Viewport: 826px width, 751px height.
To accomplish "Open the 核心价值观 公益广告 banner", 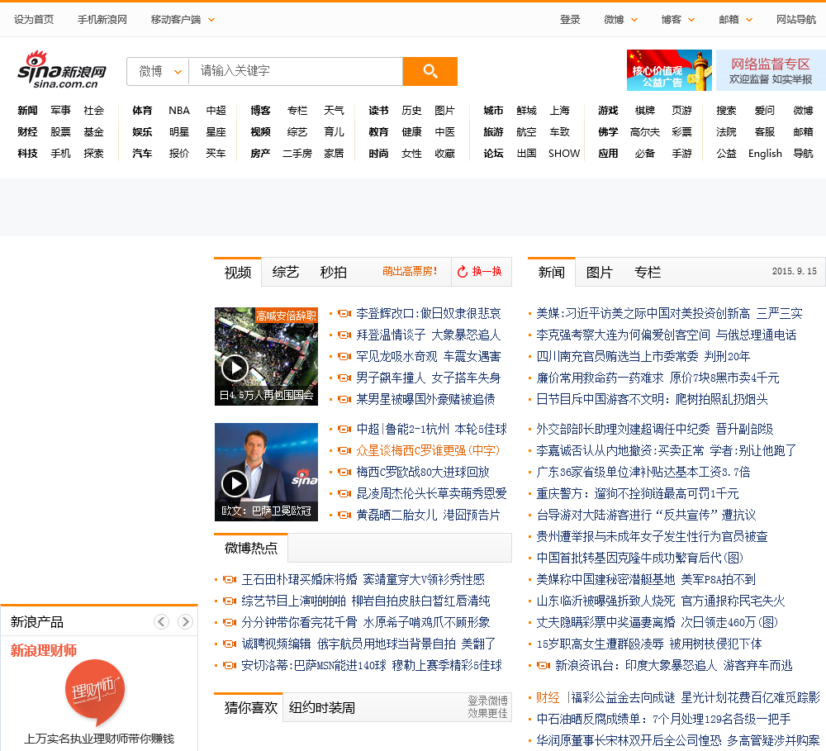I will tap(669, 70).
